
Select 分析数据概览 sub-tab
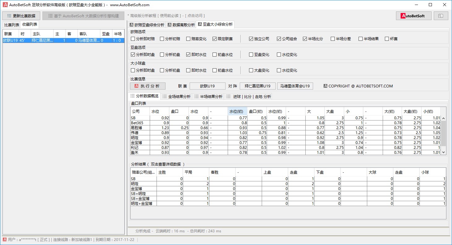[x=144, y=96]
